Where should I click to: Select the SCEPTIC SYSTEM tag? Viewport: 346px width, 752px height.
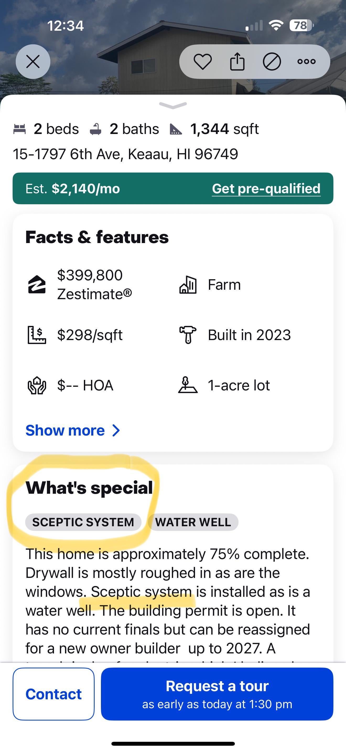[83, 522]
